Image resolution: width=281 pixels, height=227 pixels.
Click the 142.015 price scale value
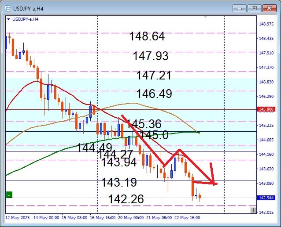(x=266, y=212)
